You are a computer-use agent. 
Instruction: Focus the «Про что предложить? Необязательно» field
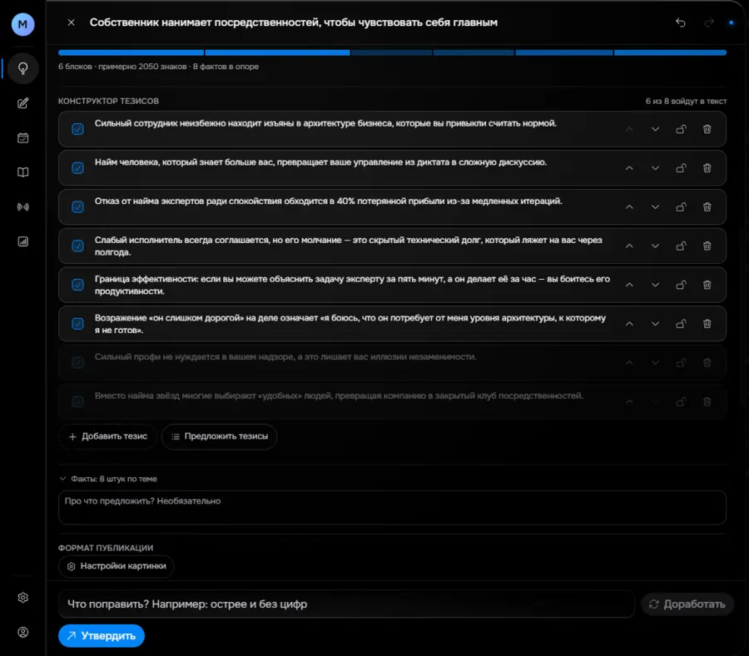click(392, 508)
